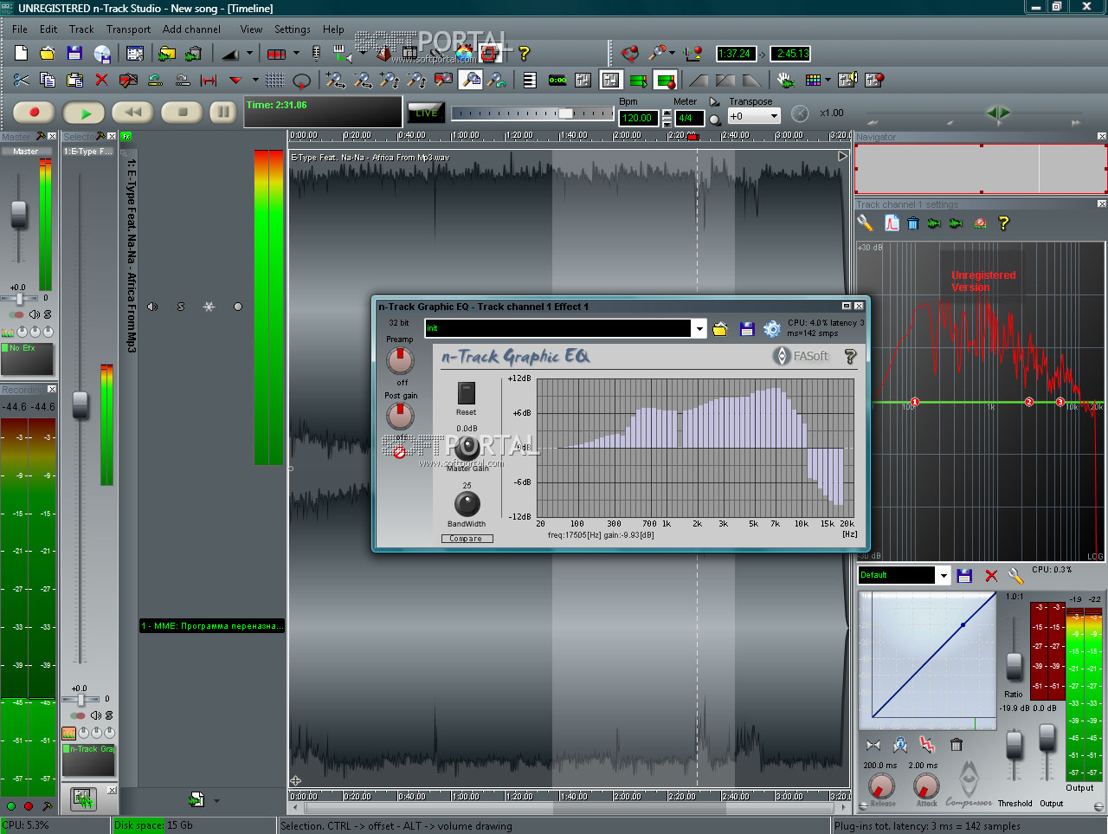The height and width of the screenshot is (834, 1108).
Task: Toggle the LIVE input monitoring button
Action: 426,113
